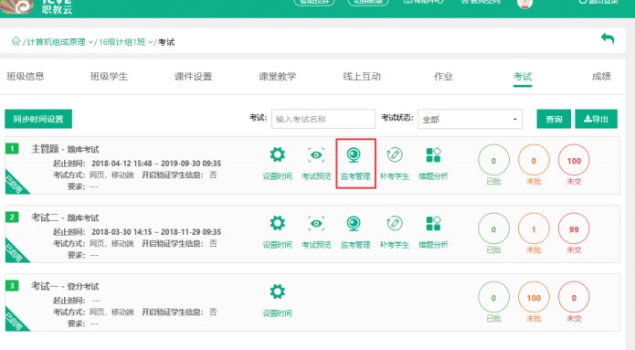This screenshot has height=350, width=635.
Task: Click 未交 circle showing 99 for 考试二
Action: 574,228
